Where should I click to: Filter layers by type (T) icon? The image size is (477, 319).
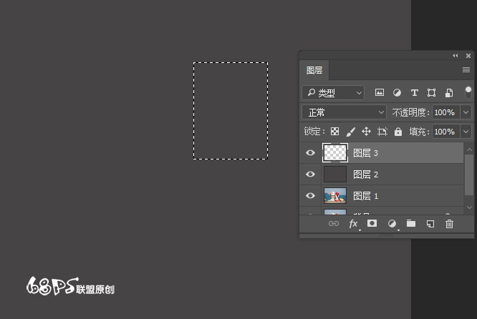[414, 92]
